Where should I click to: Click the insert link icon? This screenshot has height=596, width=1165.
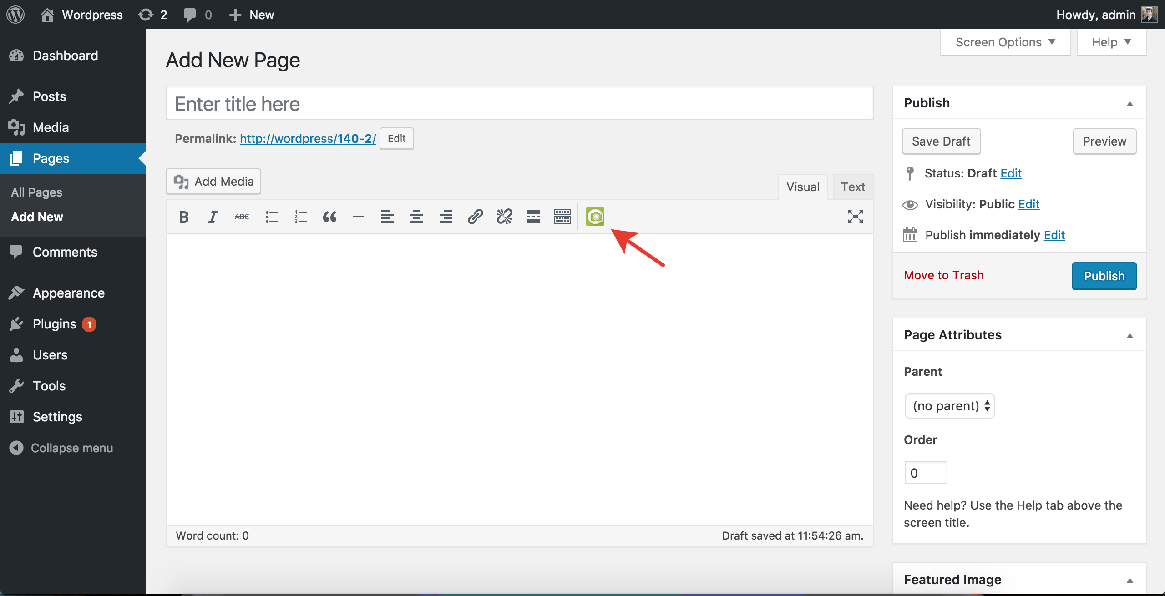(474, 216)
